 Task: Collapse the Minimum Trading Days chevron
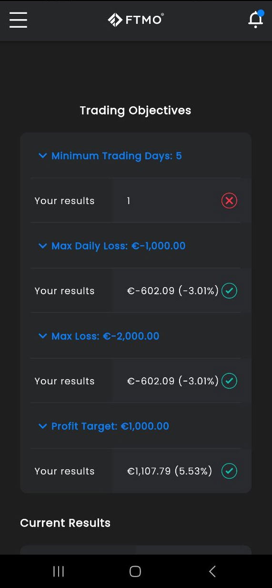[43, 156]
